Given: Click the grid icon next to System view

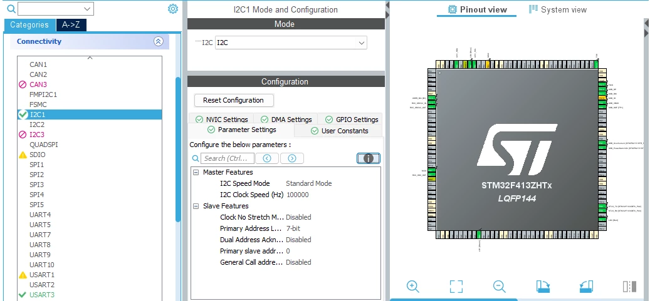Looking at the screenshot, I should click(x=533, y=9).
